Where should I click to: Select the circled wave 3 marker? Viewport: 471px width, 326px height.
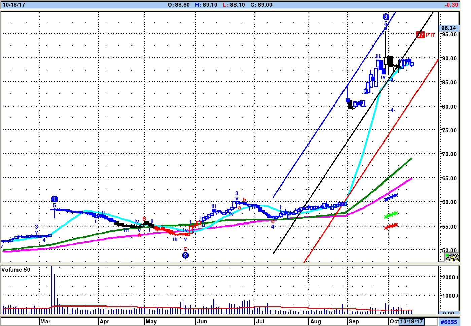[386, 17]
